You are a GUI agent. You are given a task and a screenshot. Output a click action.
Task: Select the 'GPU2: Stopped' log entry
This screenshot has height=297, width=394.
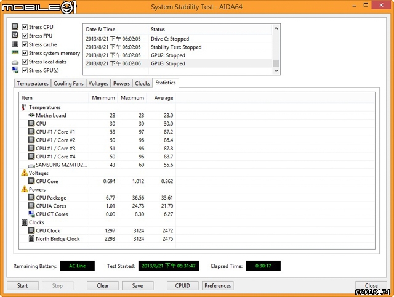(178, 55)
